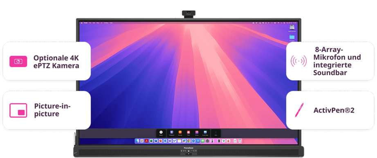The width and height of the screenshot is (377, 158).
Task: Launch the Spinner tool
Action: (x=197, y=133)
